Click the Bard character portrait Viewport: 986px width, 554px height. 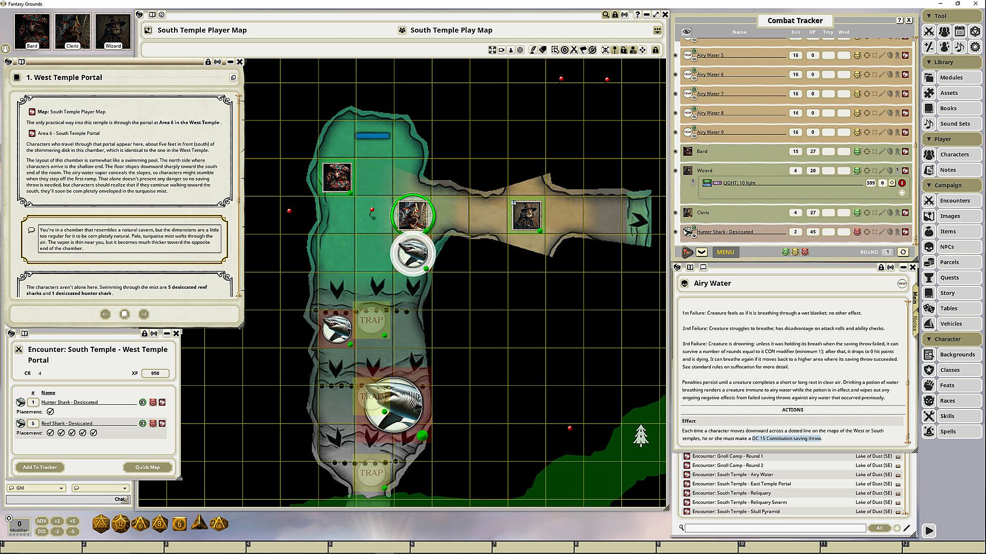32,31
